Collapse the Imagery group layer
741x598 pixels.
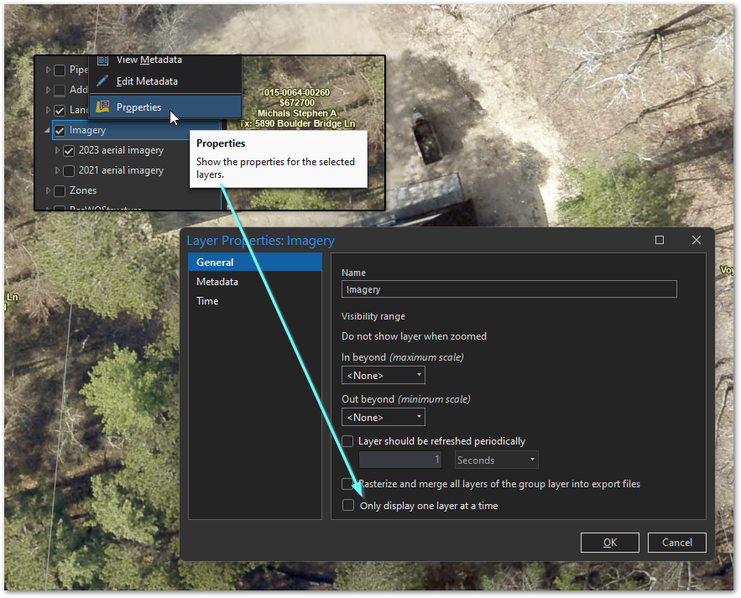[x=49, y=130]
